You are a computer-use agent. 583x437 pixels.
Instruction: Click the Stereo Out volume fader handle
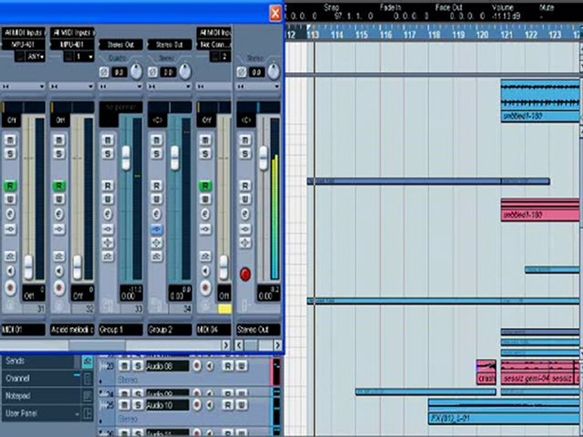[263, 158]
